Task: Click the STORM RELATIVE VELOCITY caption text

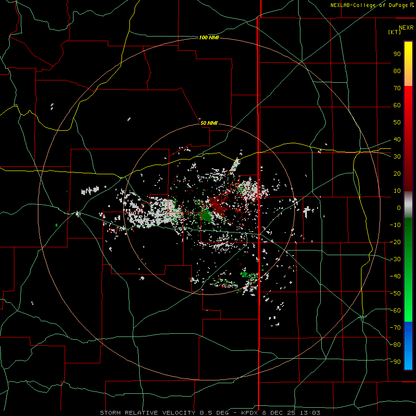Action: [x=147, y=413]
